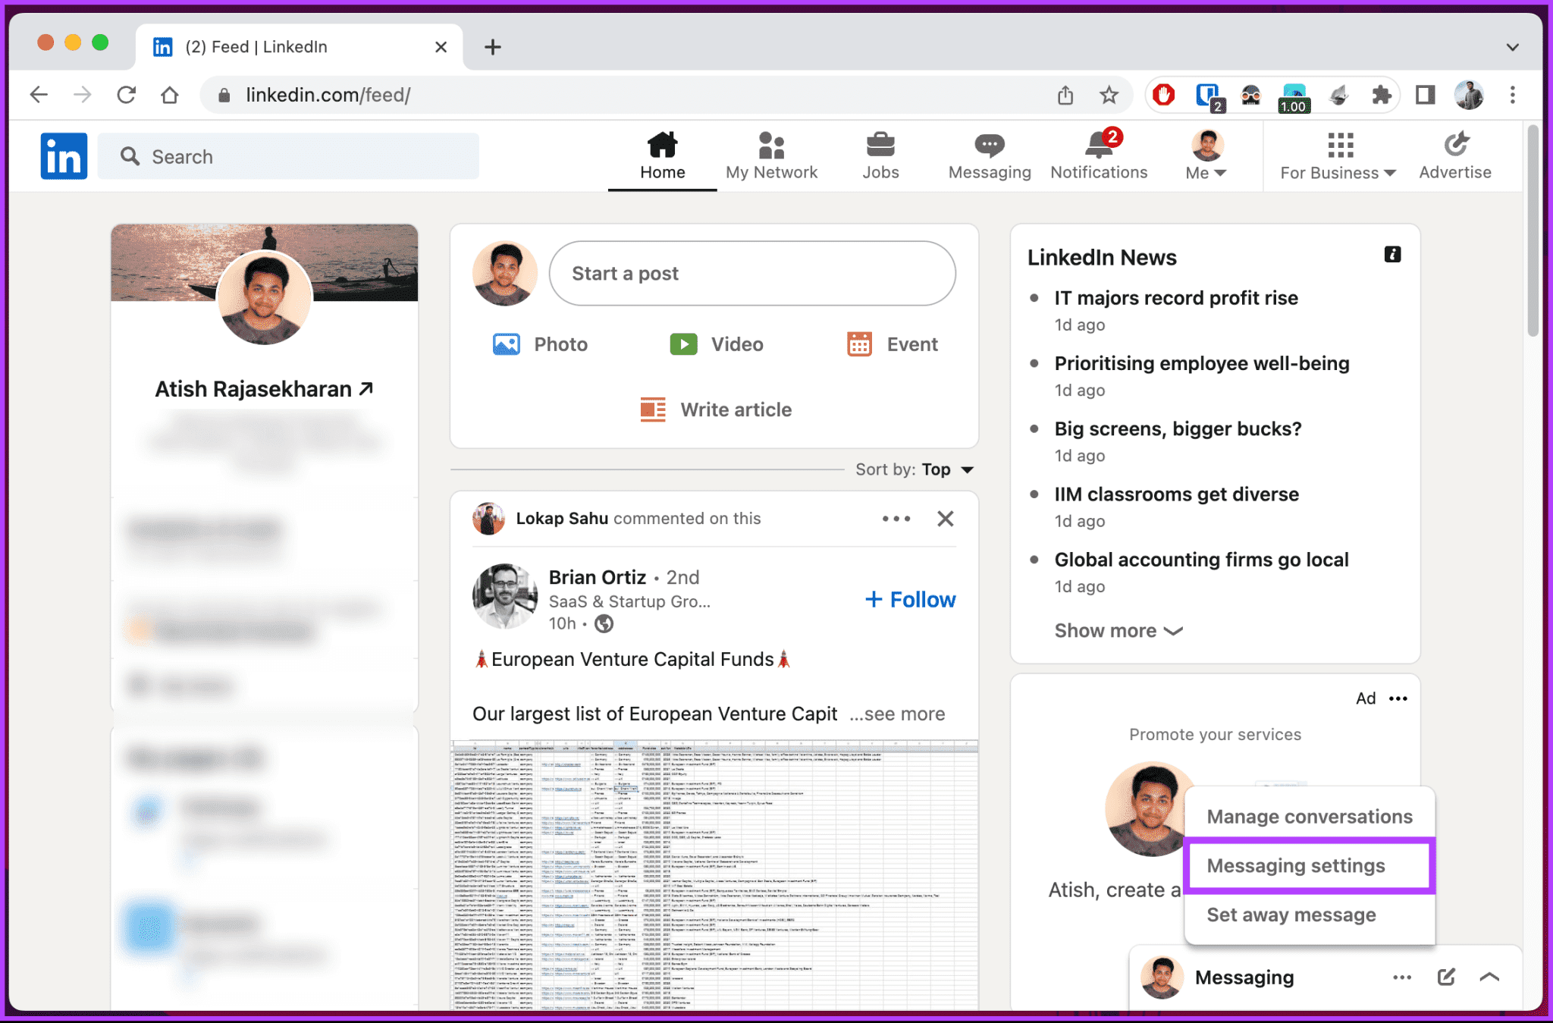Open the tab list chevron in Chrome
Viewport: 1553px width, 1023px height.
click(1512, 47)
